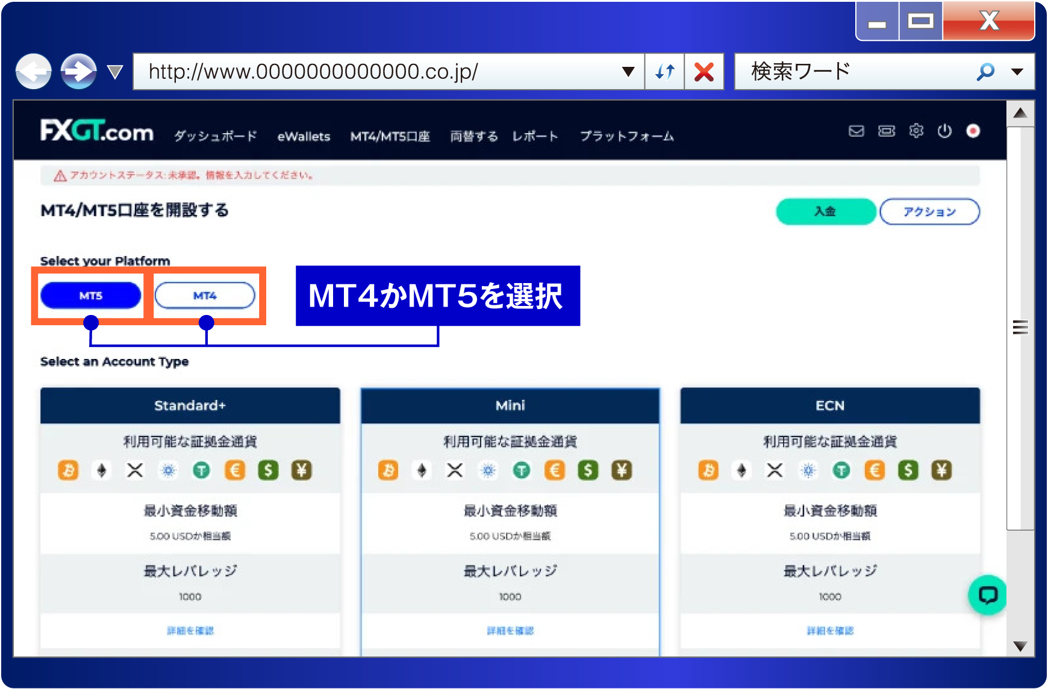The height and width of the screenshot is (689, 1048).
Task: Open the eWallets menu
Action: tap(304, 137)
